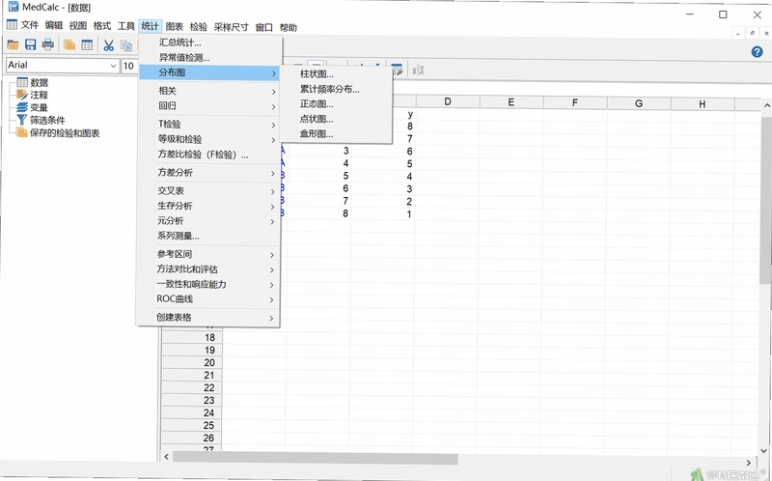Click the copy toolbar icon

(126, 45)
